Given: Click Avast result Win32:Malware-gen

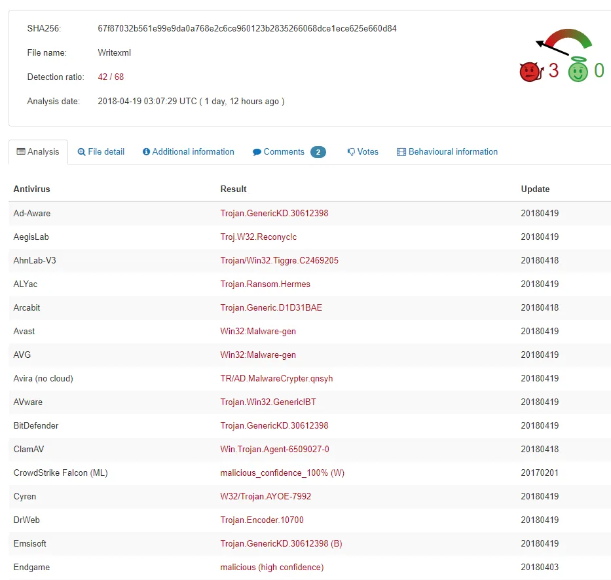Looking at the screenshot, I should [258, 331].
